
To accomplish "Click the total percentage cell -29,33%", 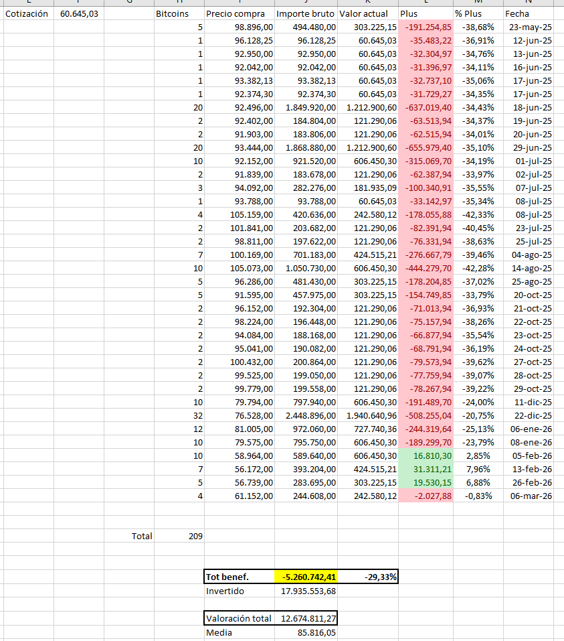I will (367, 577).
